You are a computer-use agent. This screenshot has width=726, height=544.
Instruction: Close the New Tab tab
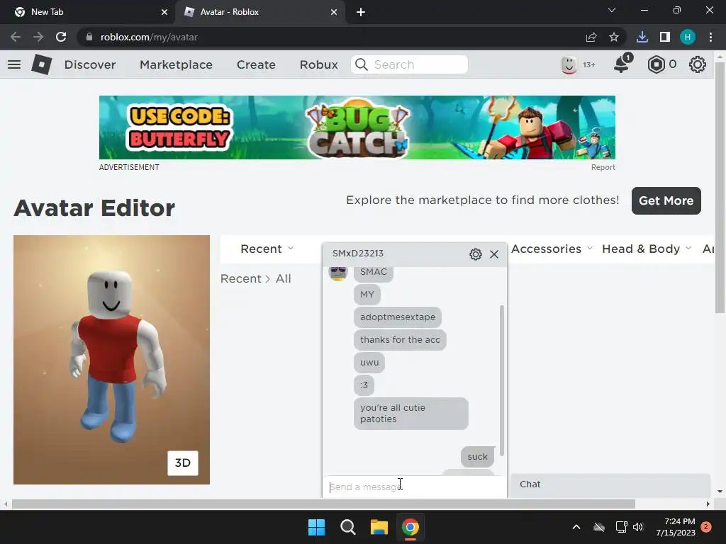[164, 12]
